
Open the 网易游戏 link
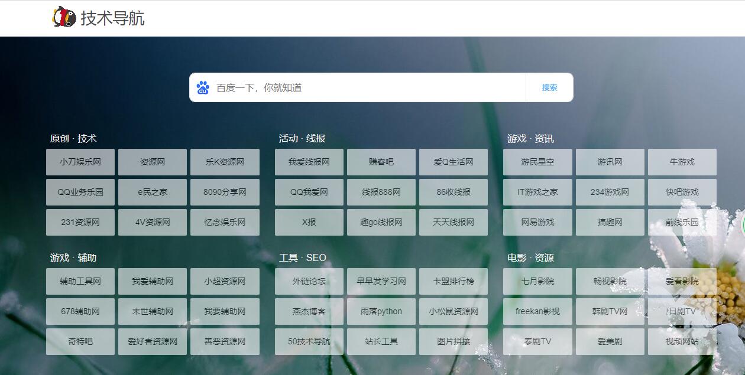(537, 222)
